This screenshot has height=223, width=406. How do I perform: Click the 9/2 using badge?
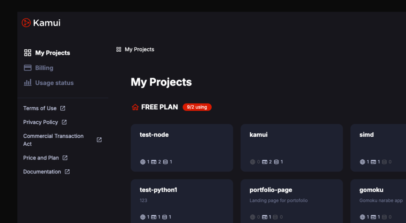[x=197, y=107]
